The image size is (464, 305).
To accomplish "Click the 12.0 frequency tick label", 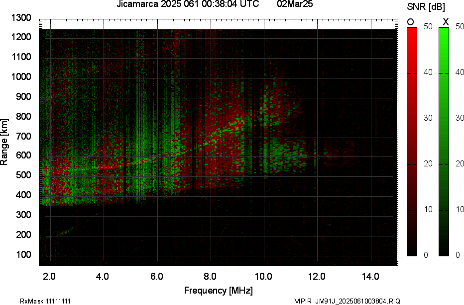I will [317, 277].
